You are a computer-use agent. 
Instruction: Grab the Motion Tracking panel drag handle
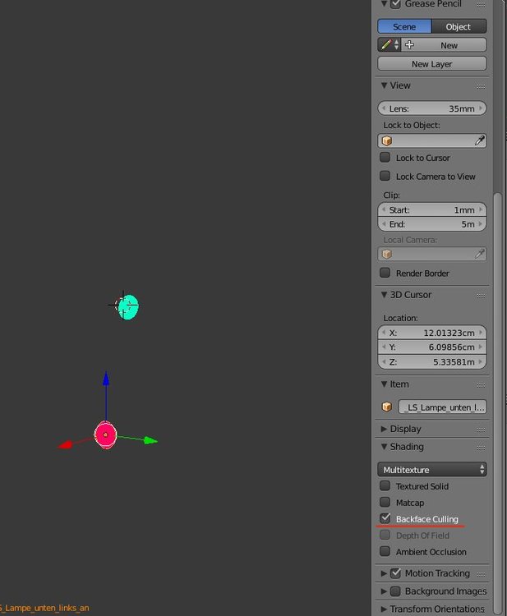481,574
